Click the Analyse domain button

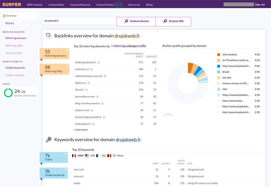click(136, 21)
